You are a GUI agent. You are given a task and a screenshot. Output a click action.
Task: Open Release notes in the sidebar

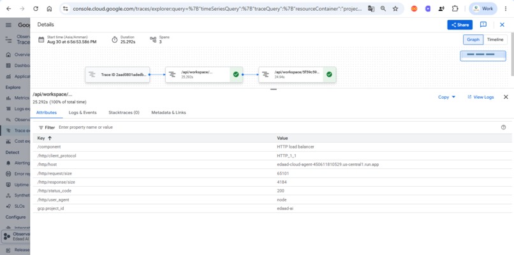point(18,250)
